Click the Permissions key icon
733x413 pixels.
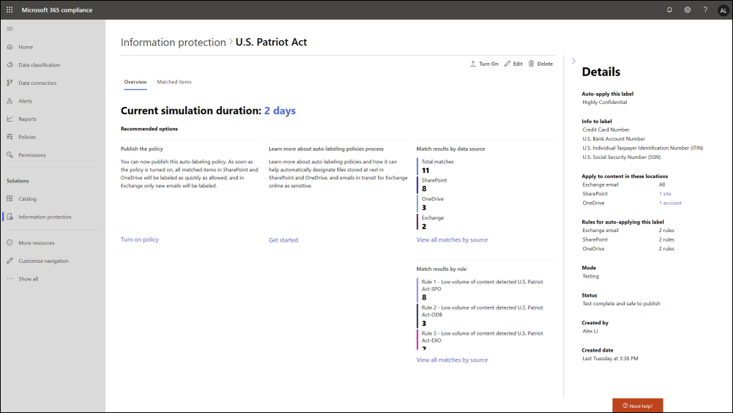(x=10, y=155)
